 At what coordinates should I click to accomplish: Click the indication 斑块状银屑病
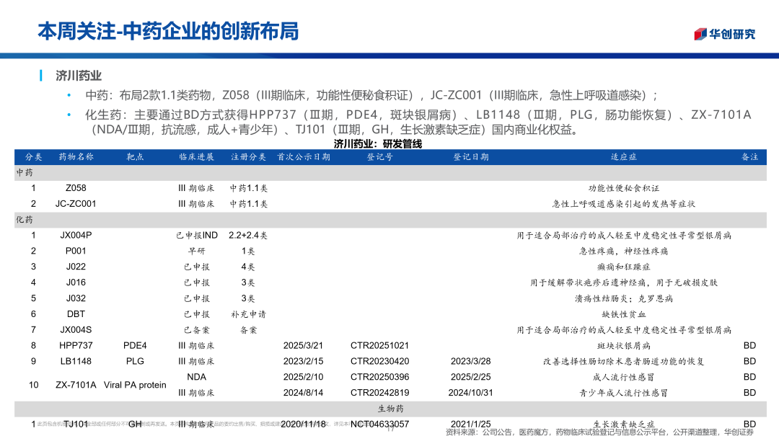[623, 346]
